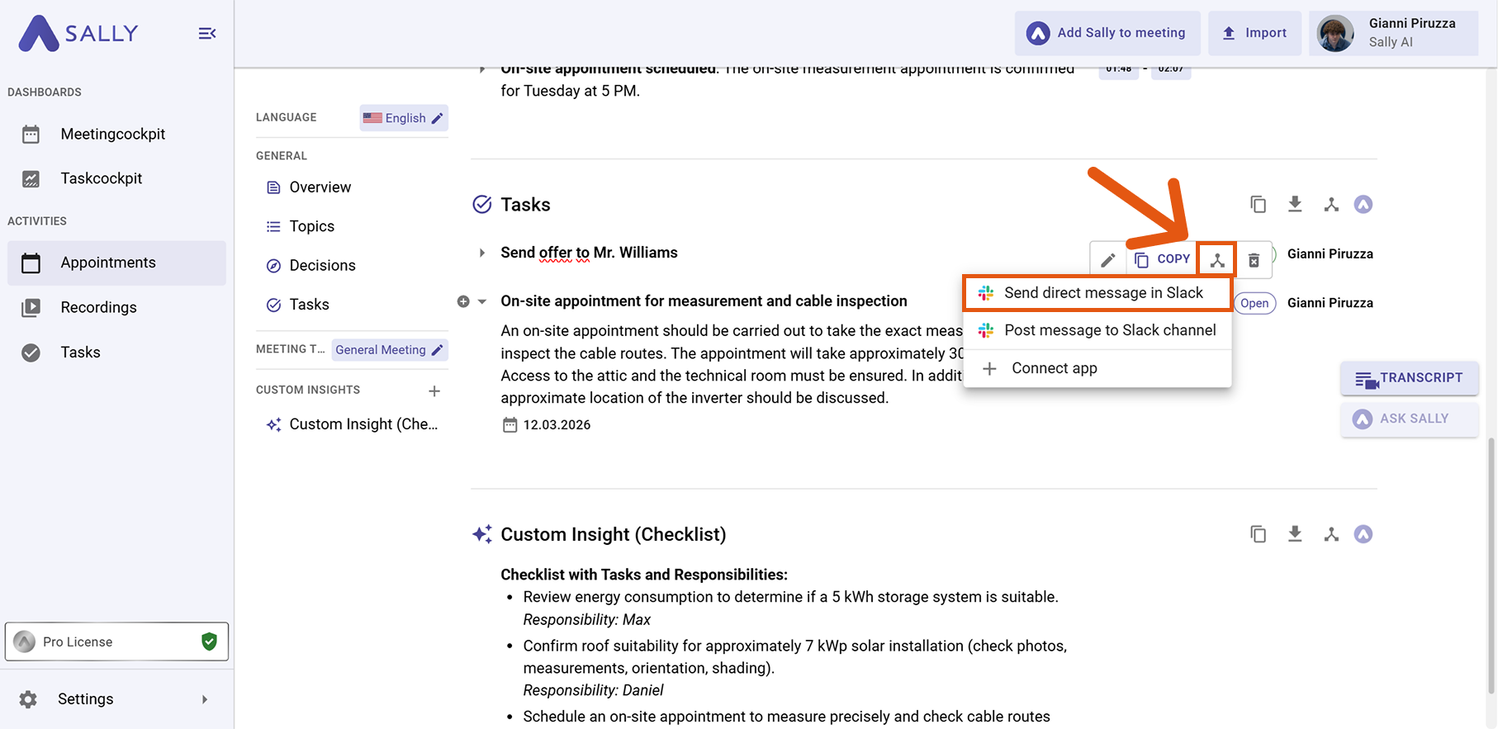The width and height of the screenshot is (1498, 729).
Task: Select Connect app from the menu
Action: pyautogui.click(x=1054, y=368)
